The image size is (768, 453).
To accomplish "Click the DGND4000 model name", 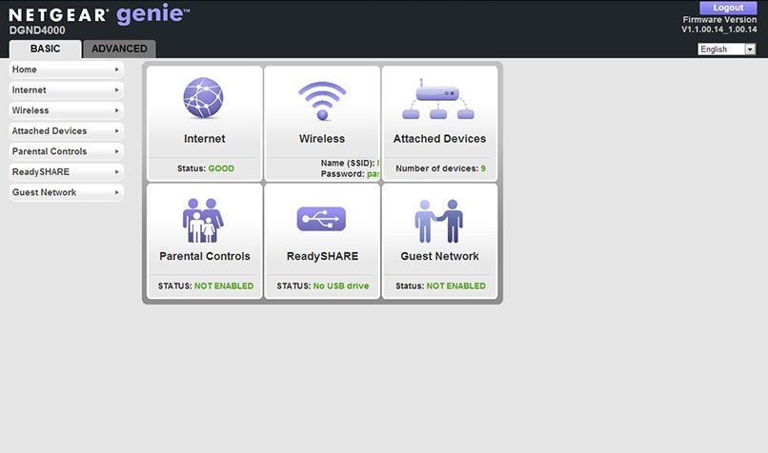I will click(37, 30).
